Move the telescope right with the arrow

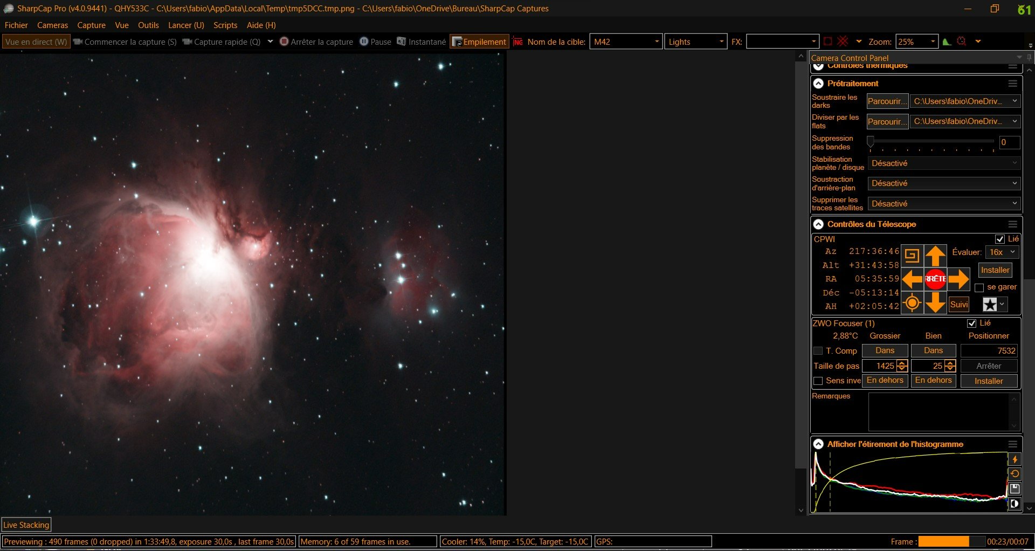pyautogui.click(x=958, y=279)
